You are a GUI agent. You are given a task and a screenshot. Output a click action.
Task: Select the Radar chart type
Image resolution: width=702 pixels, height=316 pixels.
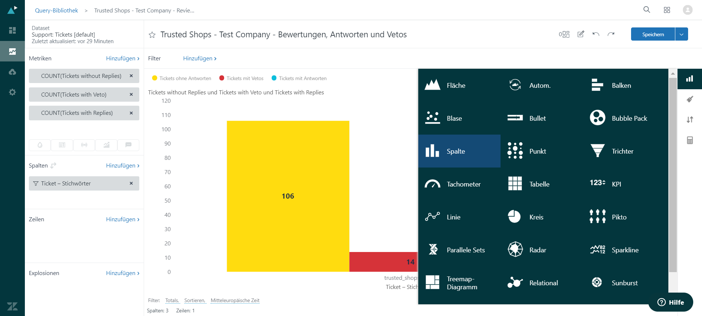(542, 250)
